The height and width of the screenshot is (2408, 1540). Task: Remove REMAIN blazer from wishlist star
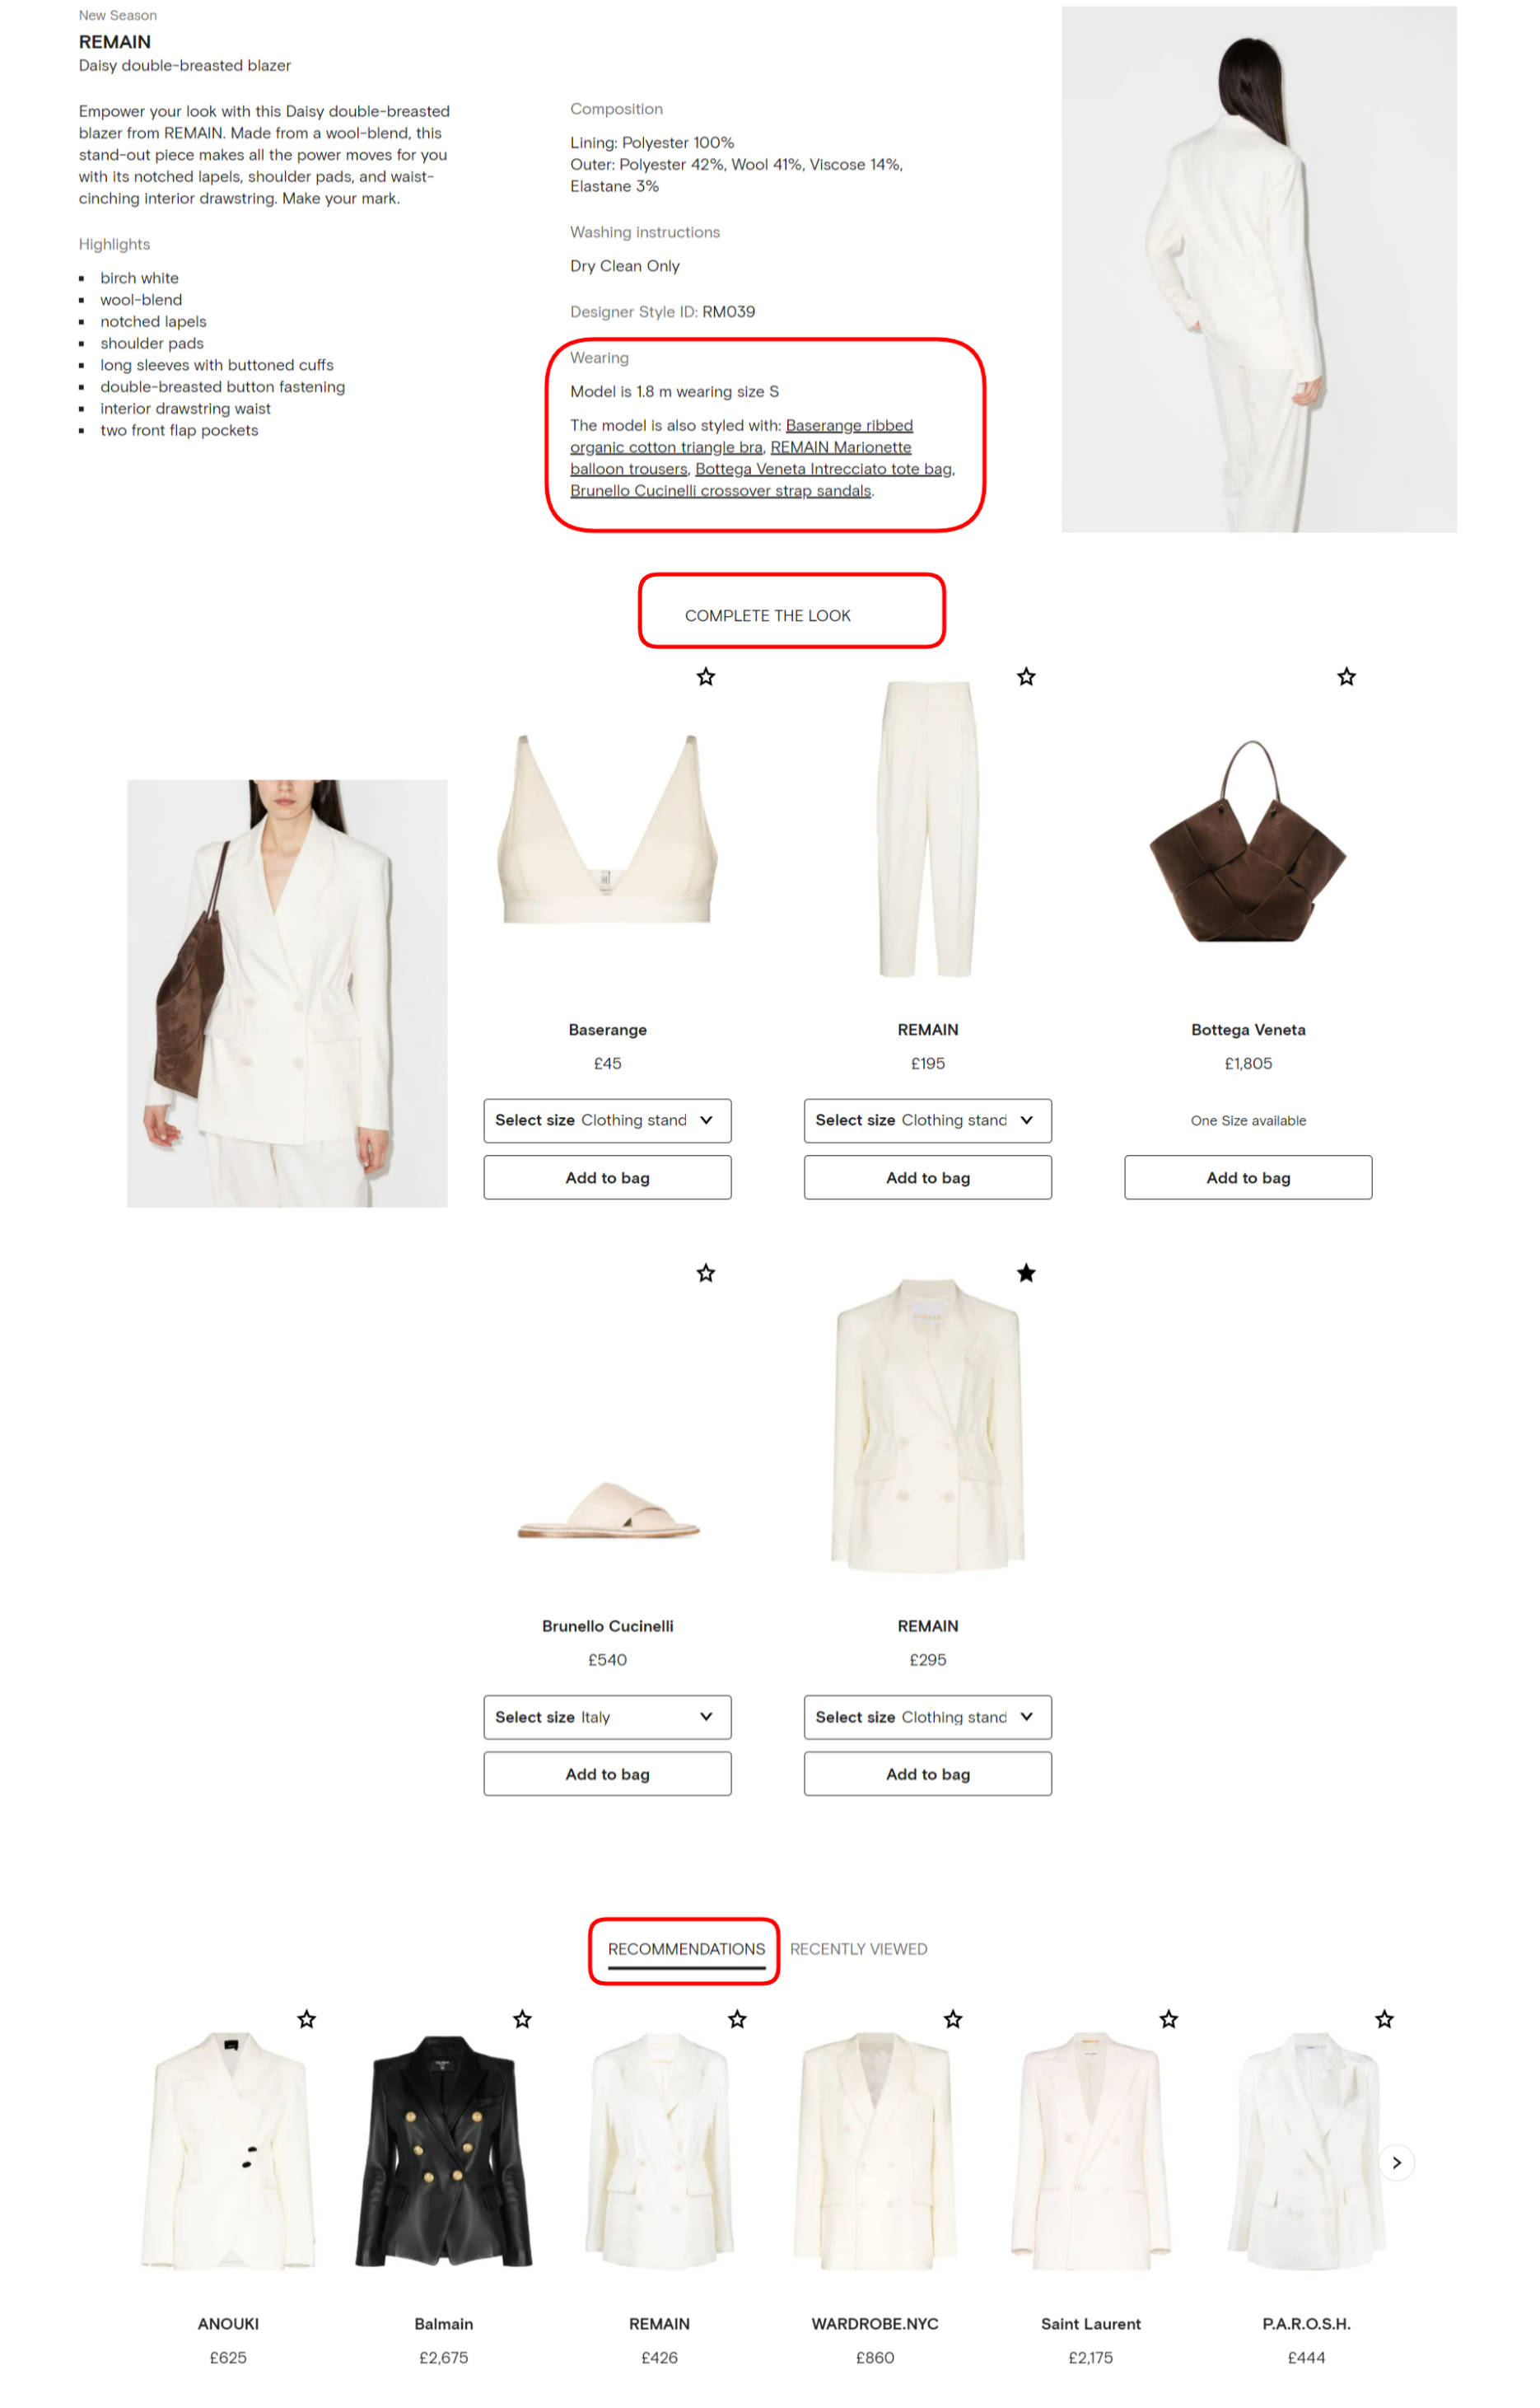1026,1274
